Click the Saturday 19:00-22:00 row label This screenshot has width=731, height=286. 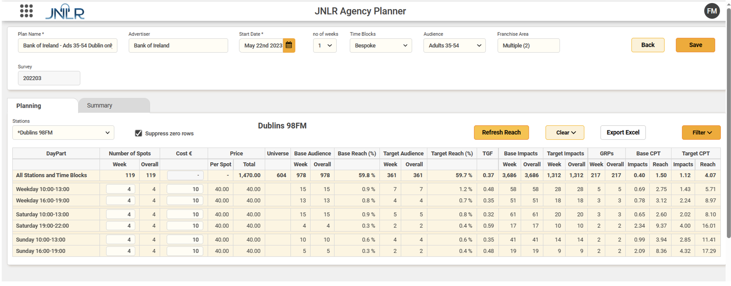coord(42,226)
